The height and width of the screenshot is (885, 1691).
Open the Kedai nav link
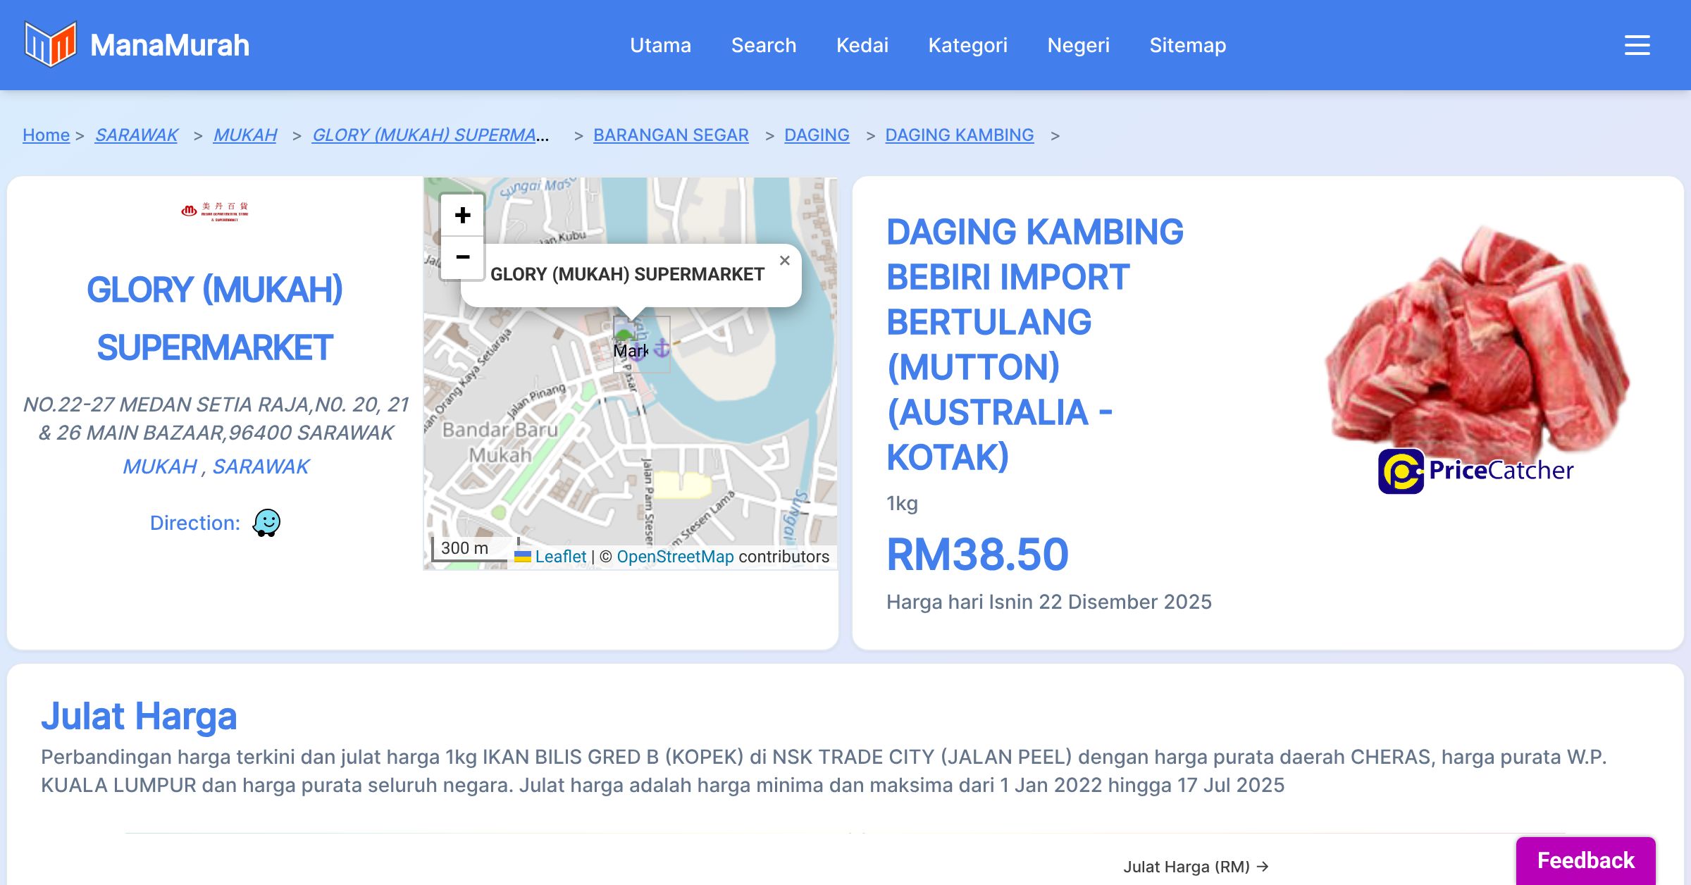click(x=862, y=45)
